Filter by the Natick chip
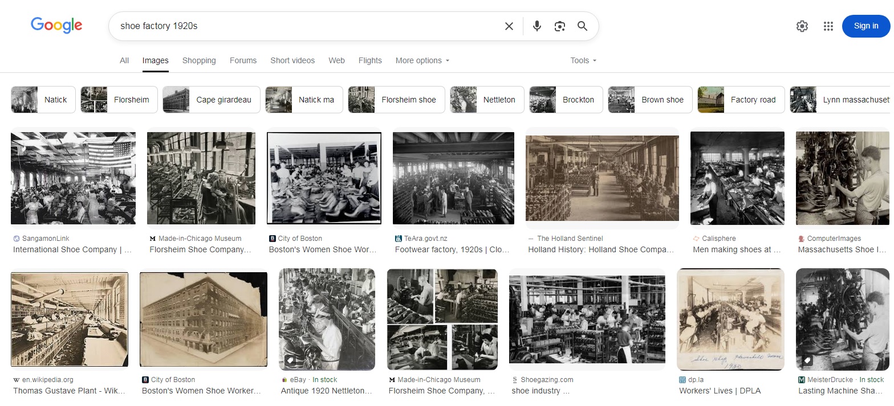Image resolution: width=894 pixels, height=406 pixels. pos(43,100)
